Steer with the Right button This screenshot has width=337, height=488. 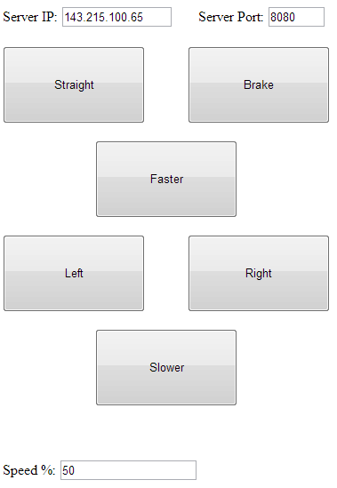(259, 273)
